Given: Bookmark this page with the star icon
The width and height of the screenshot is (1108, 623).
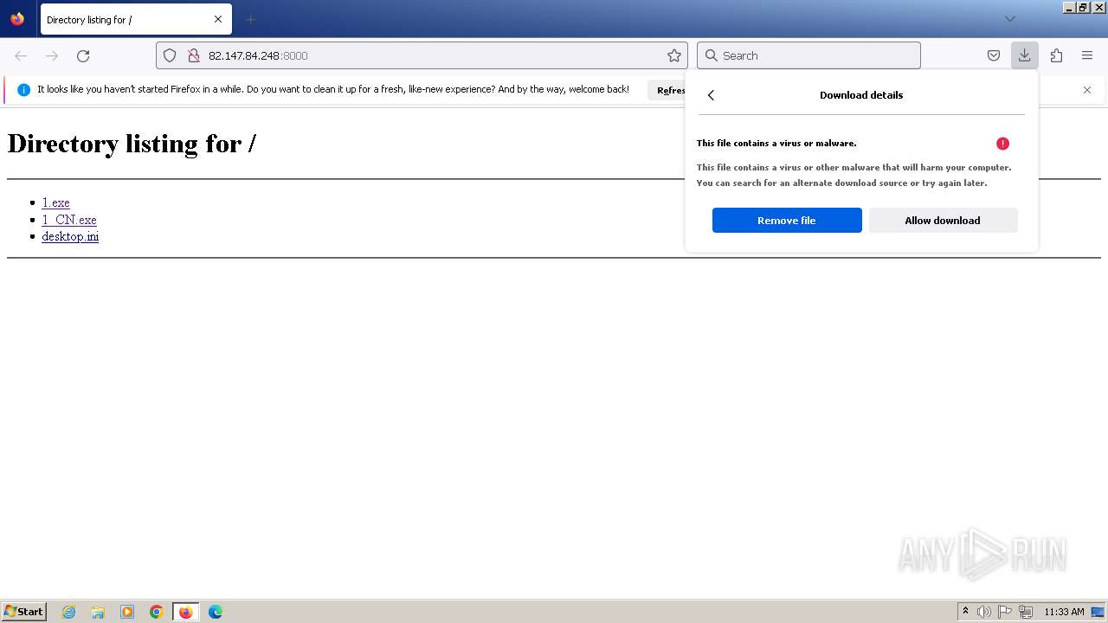Looking at the screenshot, I should click(x=674, y=55).
